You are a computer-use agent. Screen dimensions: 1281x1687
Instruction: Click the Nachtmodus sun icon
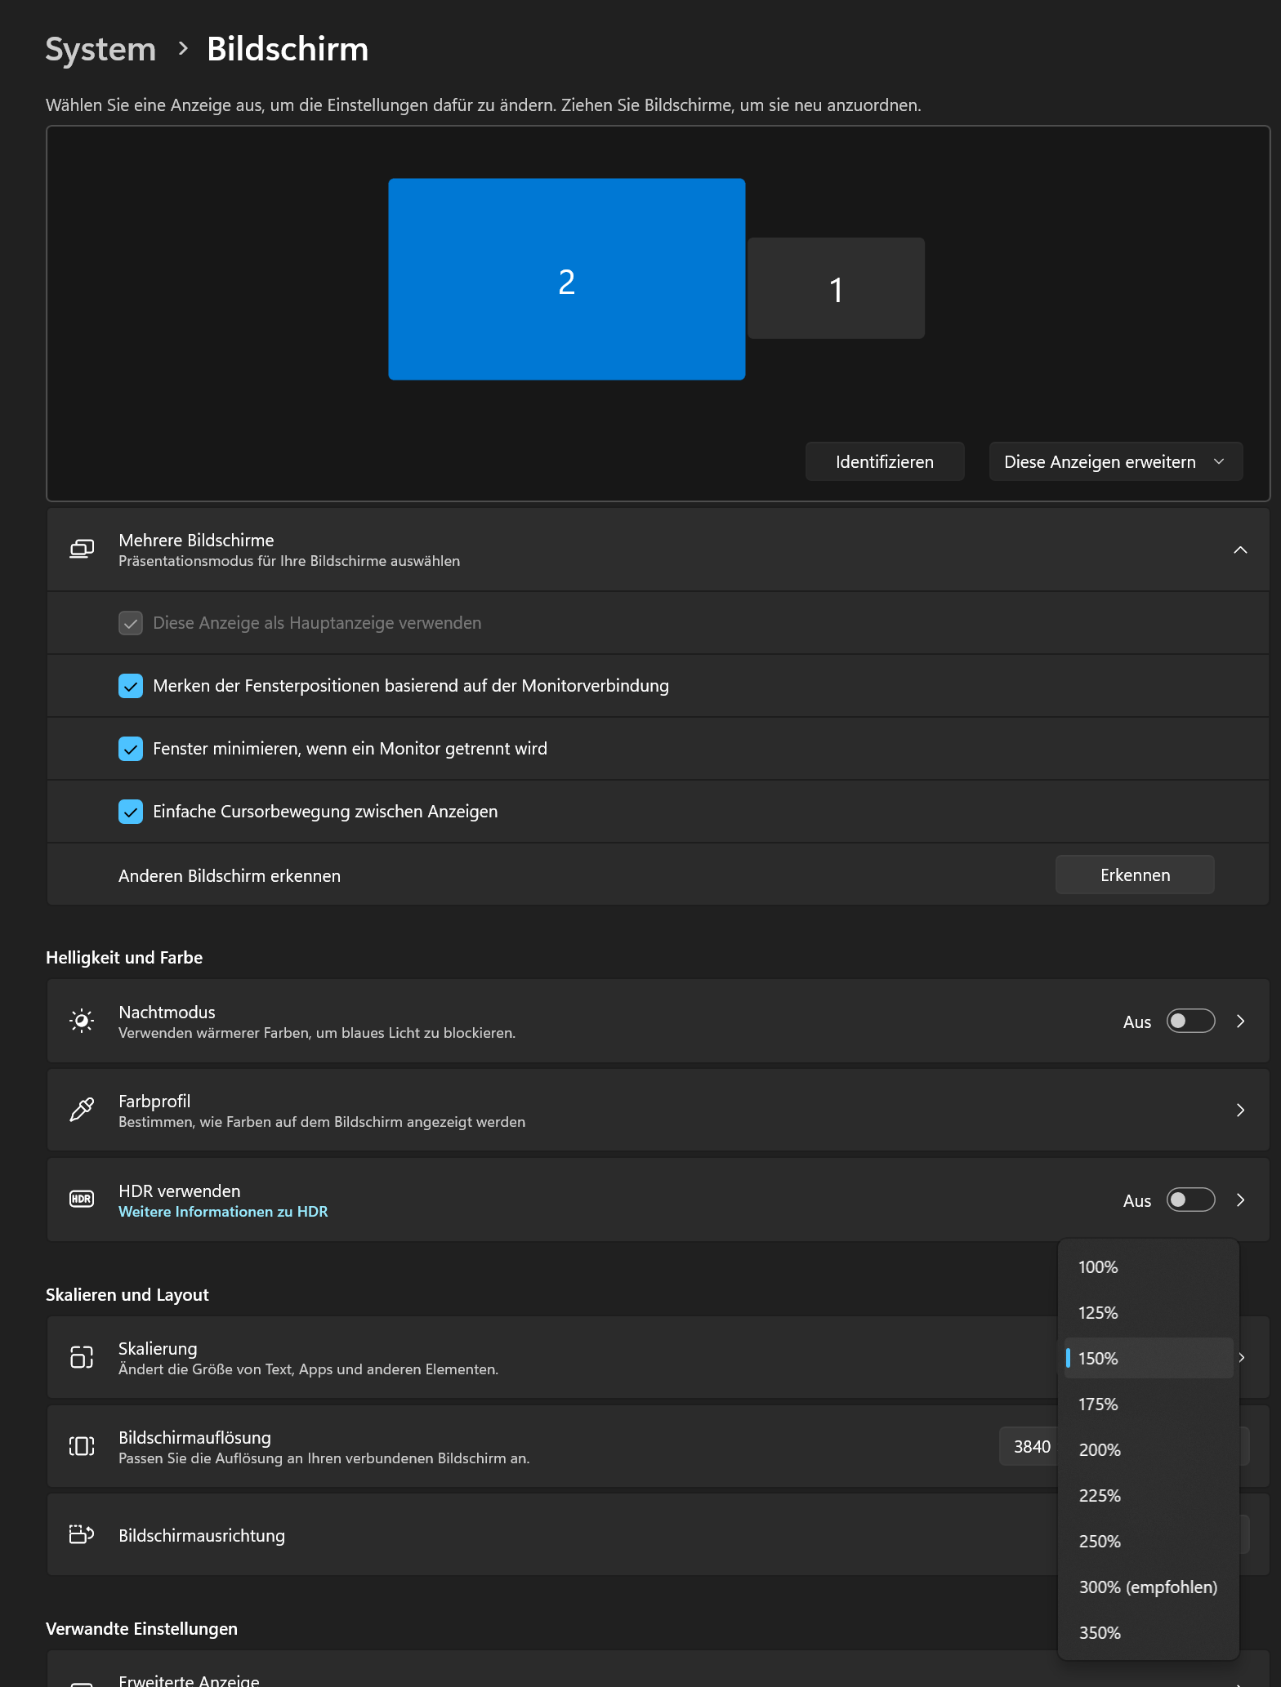coord(82,1021)
